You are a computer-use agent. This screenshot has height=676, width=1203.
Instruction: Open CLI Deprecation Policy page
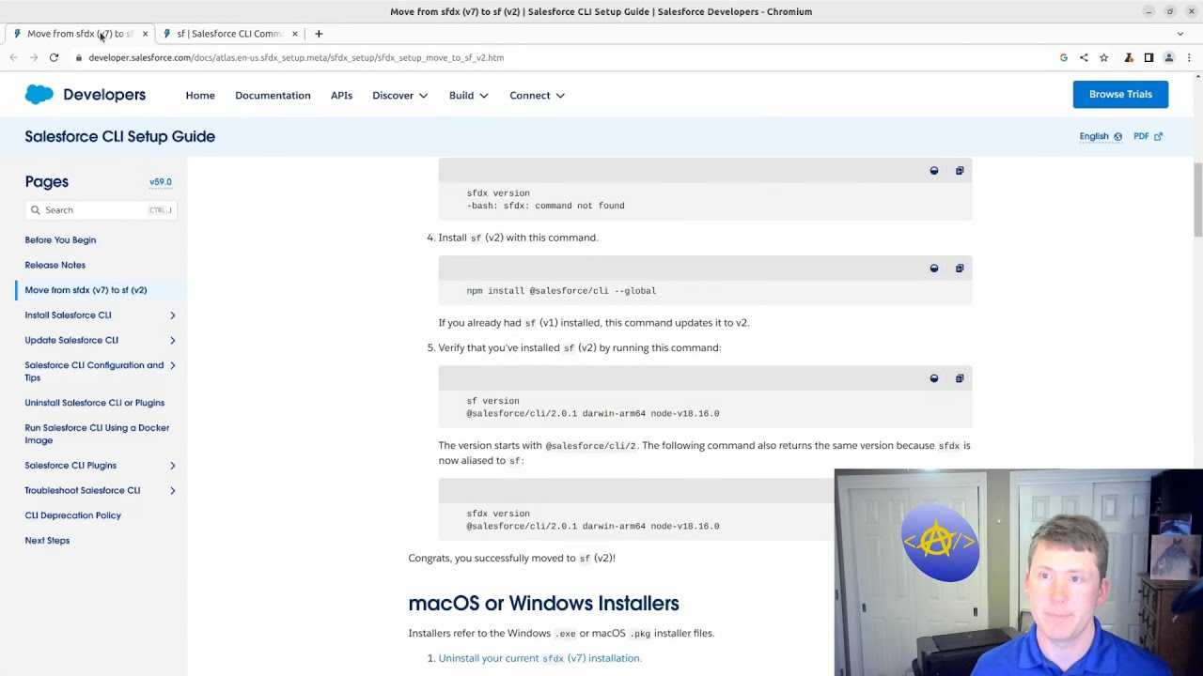point(72,515)
